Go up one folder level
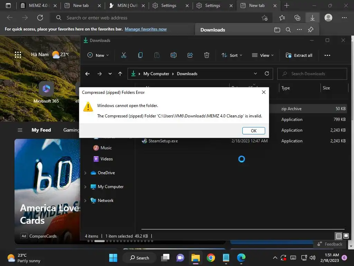 [x=120, y=74]
